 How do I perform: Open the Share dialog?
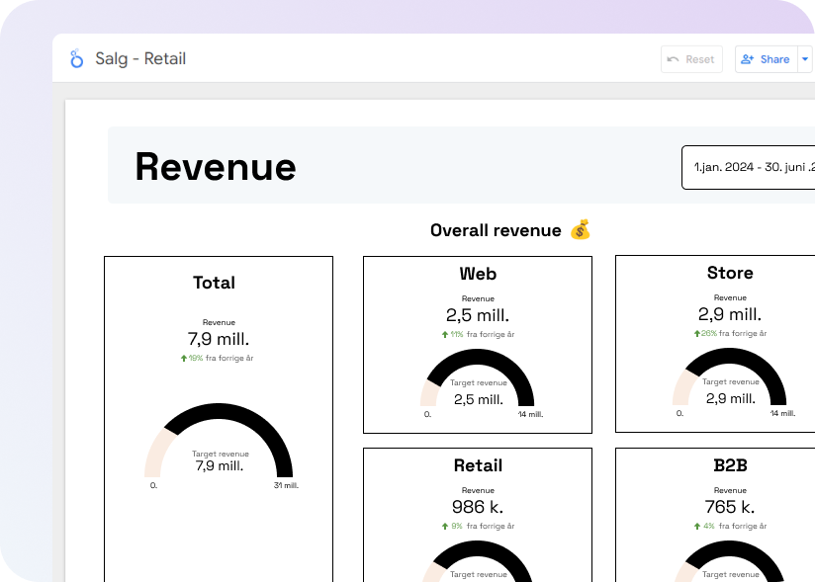(x=767, y=59)
